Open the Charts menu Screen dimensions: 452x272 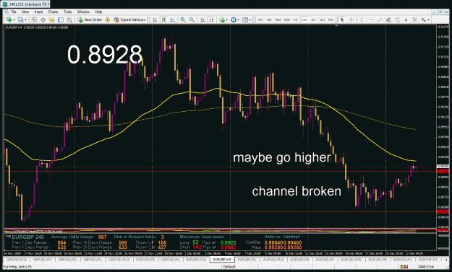tap(53, 12)
